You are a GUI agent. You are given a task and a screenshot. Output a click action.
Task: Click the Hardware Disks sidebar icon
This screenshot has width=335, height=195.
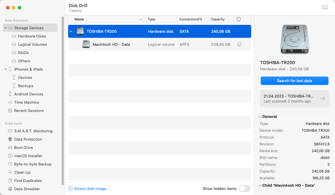click(14, 36)
